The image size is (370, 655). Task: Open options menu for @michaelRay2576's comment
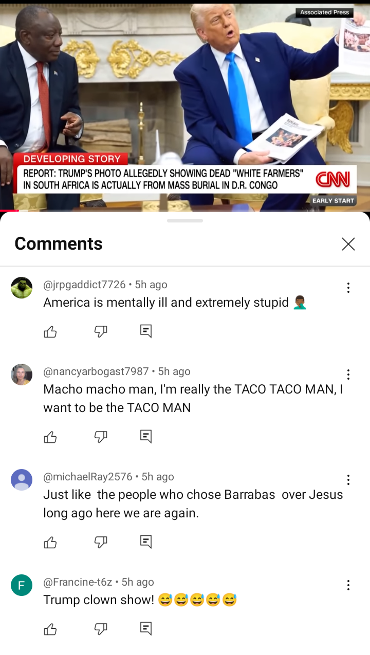tap(348, 480)
